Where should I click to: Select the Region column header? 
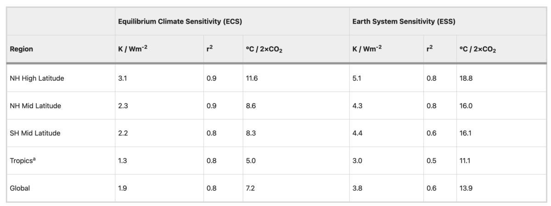pos(22,49)
